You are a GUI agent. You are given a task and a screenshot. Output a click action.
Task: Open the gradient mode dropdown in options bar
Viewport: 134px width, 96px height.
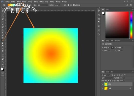[x=43, y=5]
